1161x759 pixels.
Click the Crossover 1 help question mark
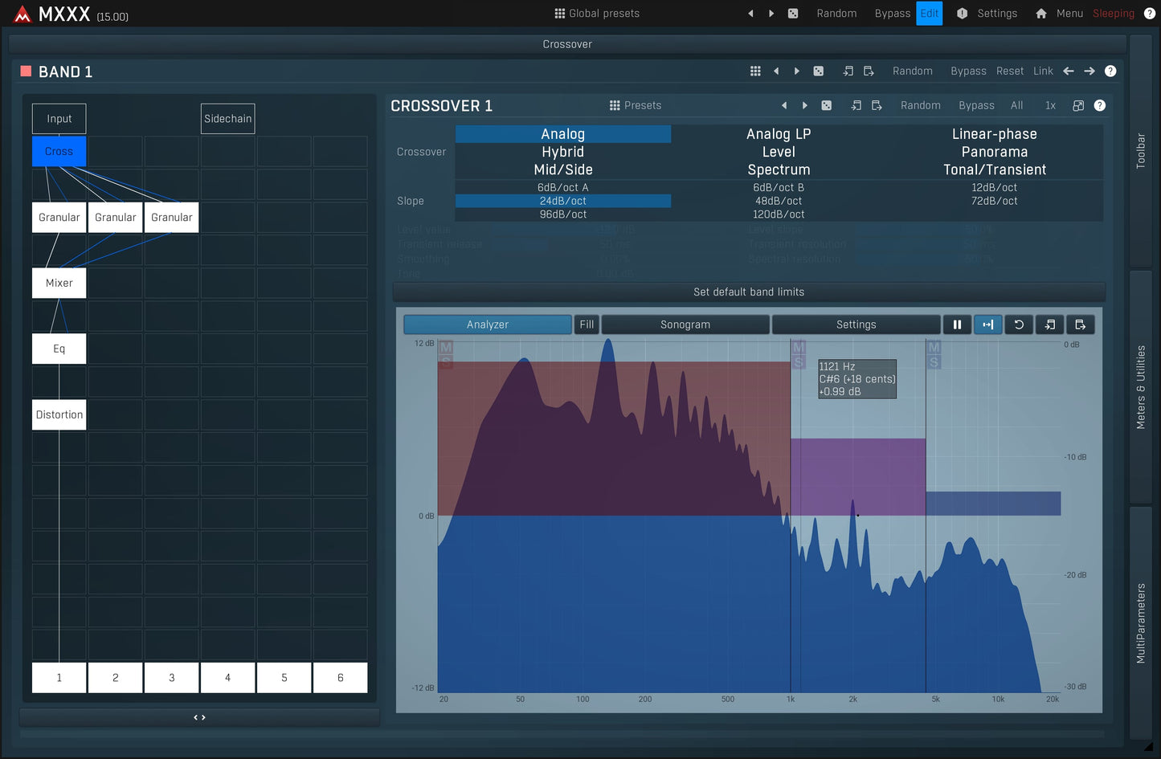pyautogui.click(x=1100, y=105)
